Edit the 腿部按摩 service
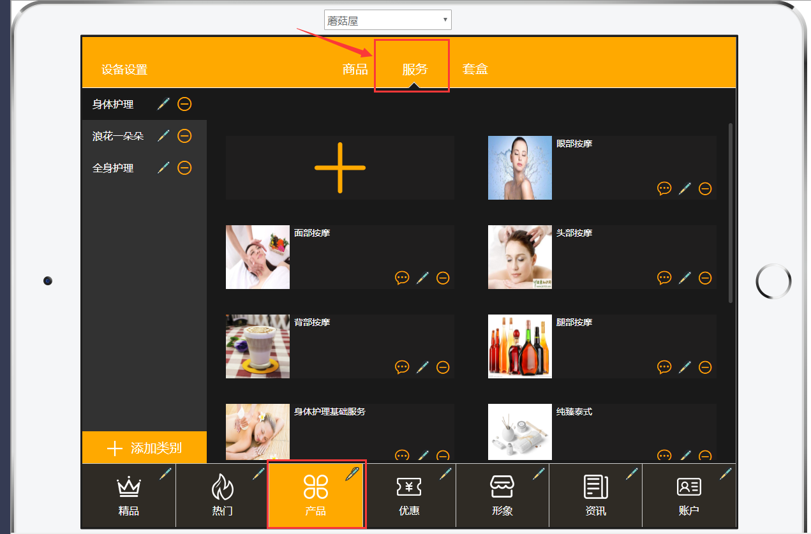Screen dimensions: 811x534 [x=685, y=367]
